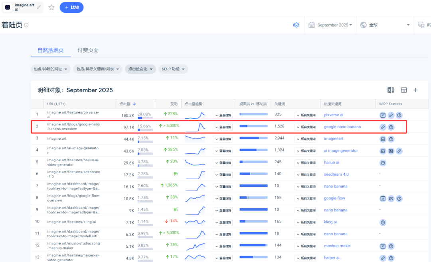This screenshot has height=262, width=431.
Task: Expand 所有关键词 for the pixverse ai row
Action: (x=306, y=115)
